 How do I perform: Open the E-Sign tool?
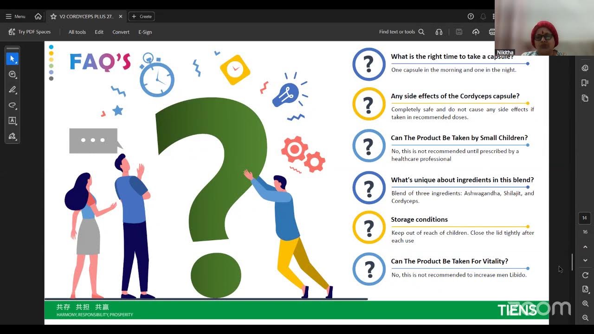(145, 32)
